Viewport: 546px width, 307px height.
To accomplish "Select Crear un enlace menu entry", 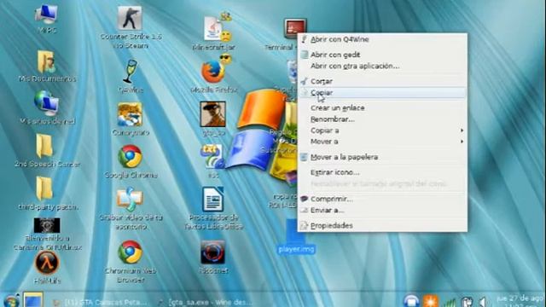I will point(382,108).
